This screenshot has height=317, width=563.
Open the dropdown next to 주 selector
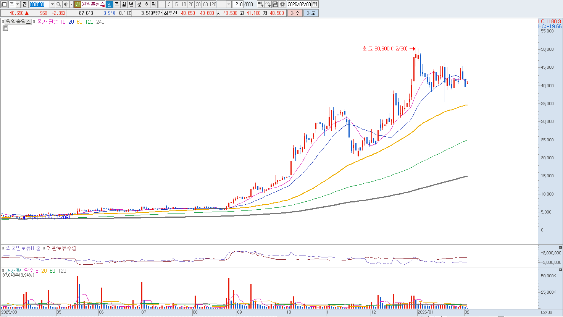coord(18,4)
